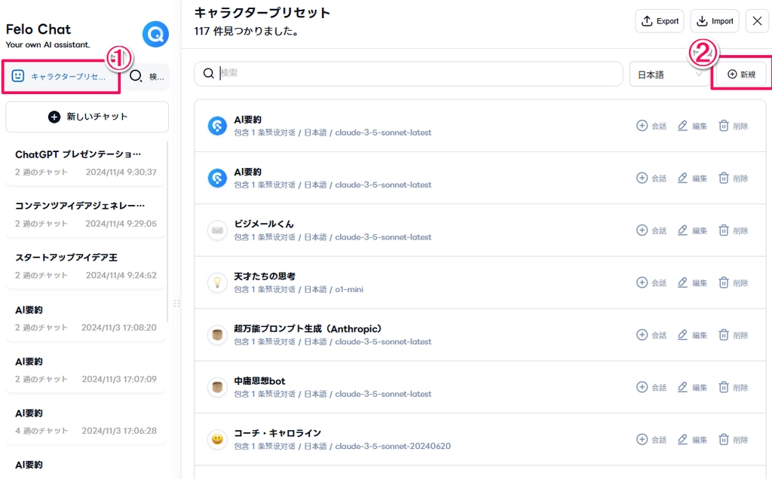Delete the コーチ・キャロライン preset
This screenshot has height=479, width=772.
733,440
